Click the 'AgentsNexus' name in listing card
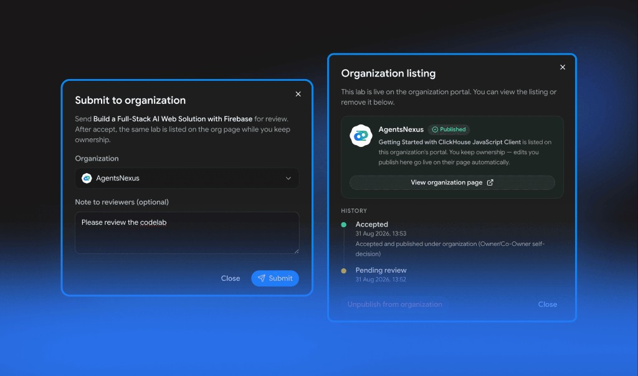Viewport: 638px width, 376px height. pos(401,129)
